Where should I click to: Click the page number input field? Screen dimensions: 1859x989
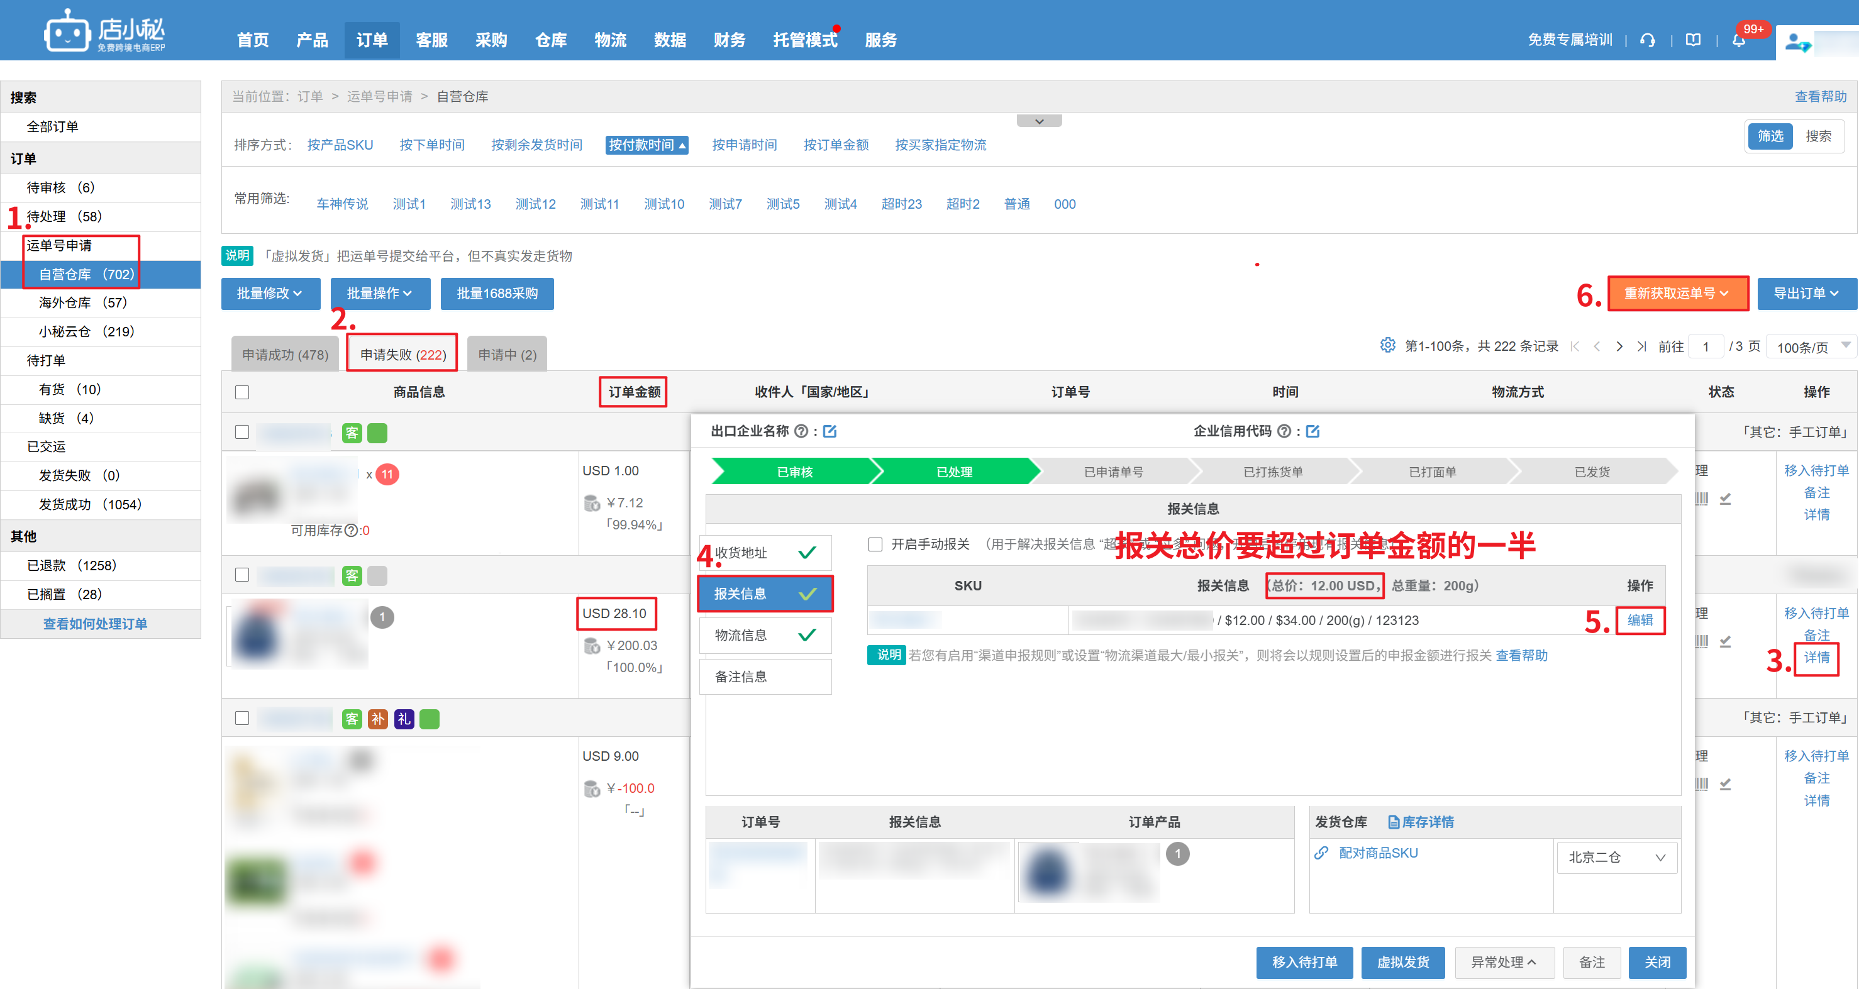1706,347
